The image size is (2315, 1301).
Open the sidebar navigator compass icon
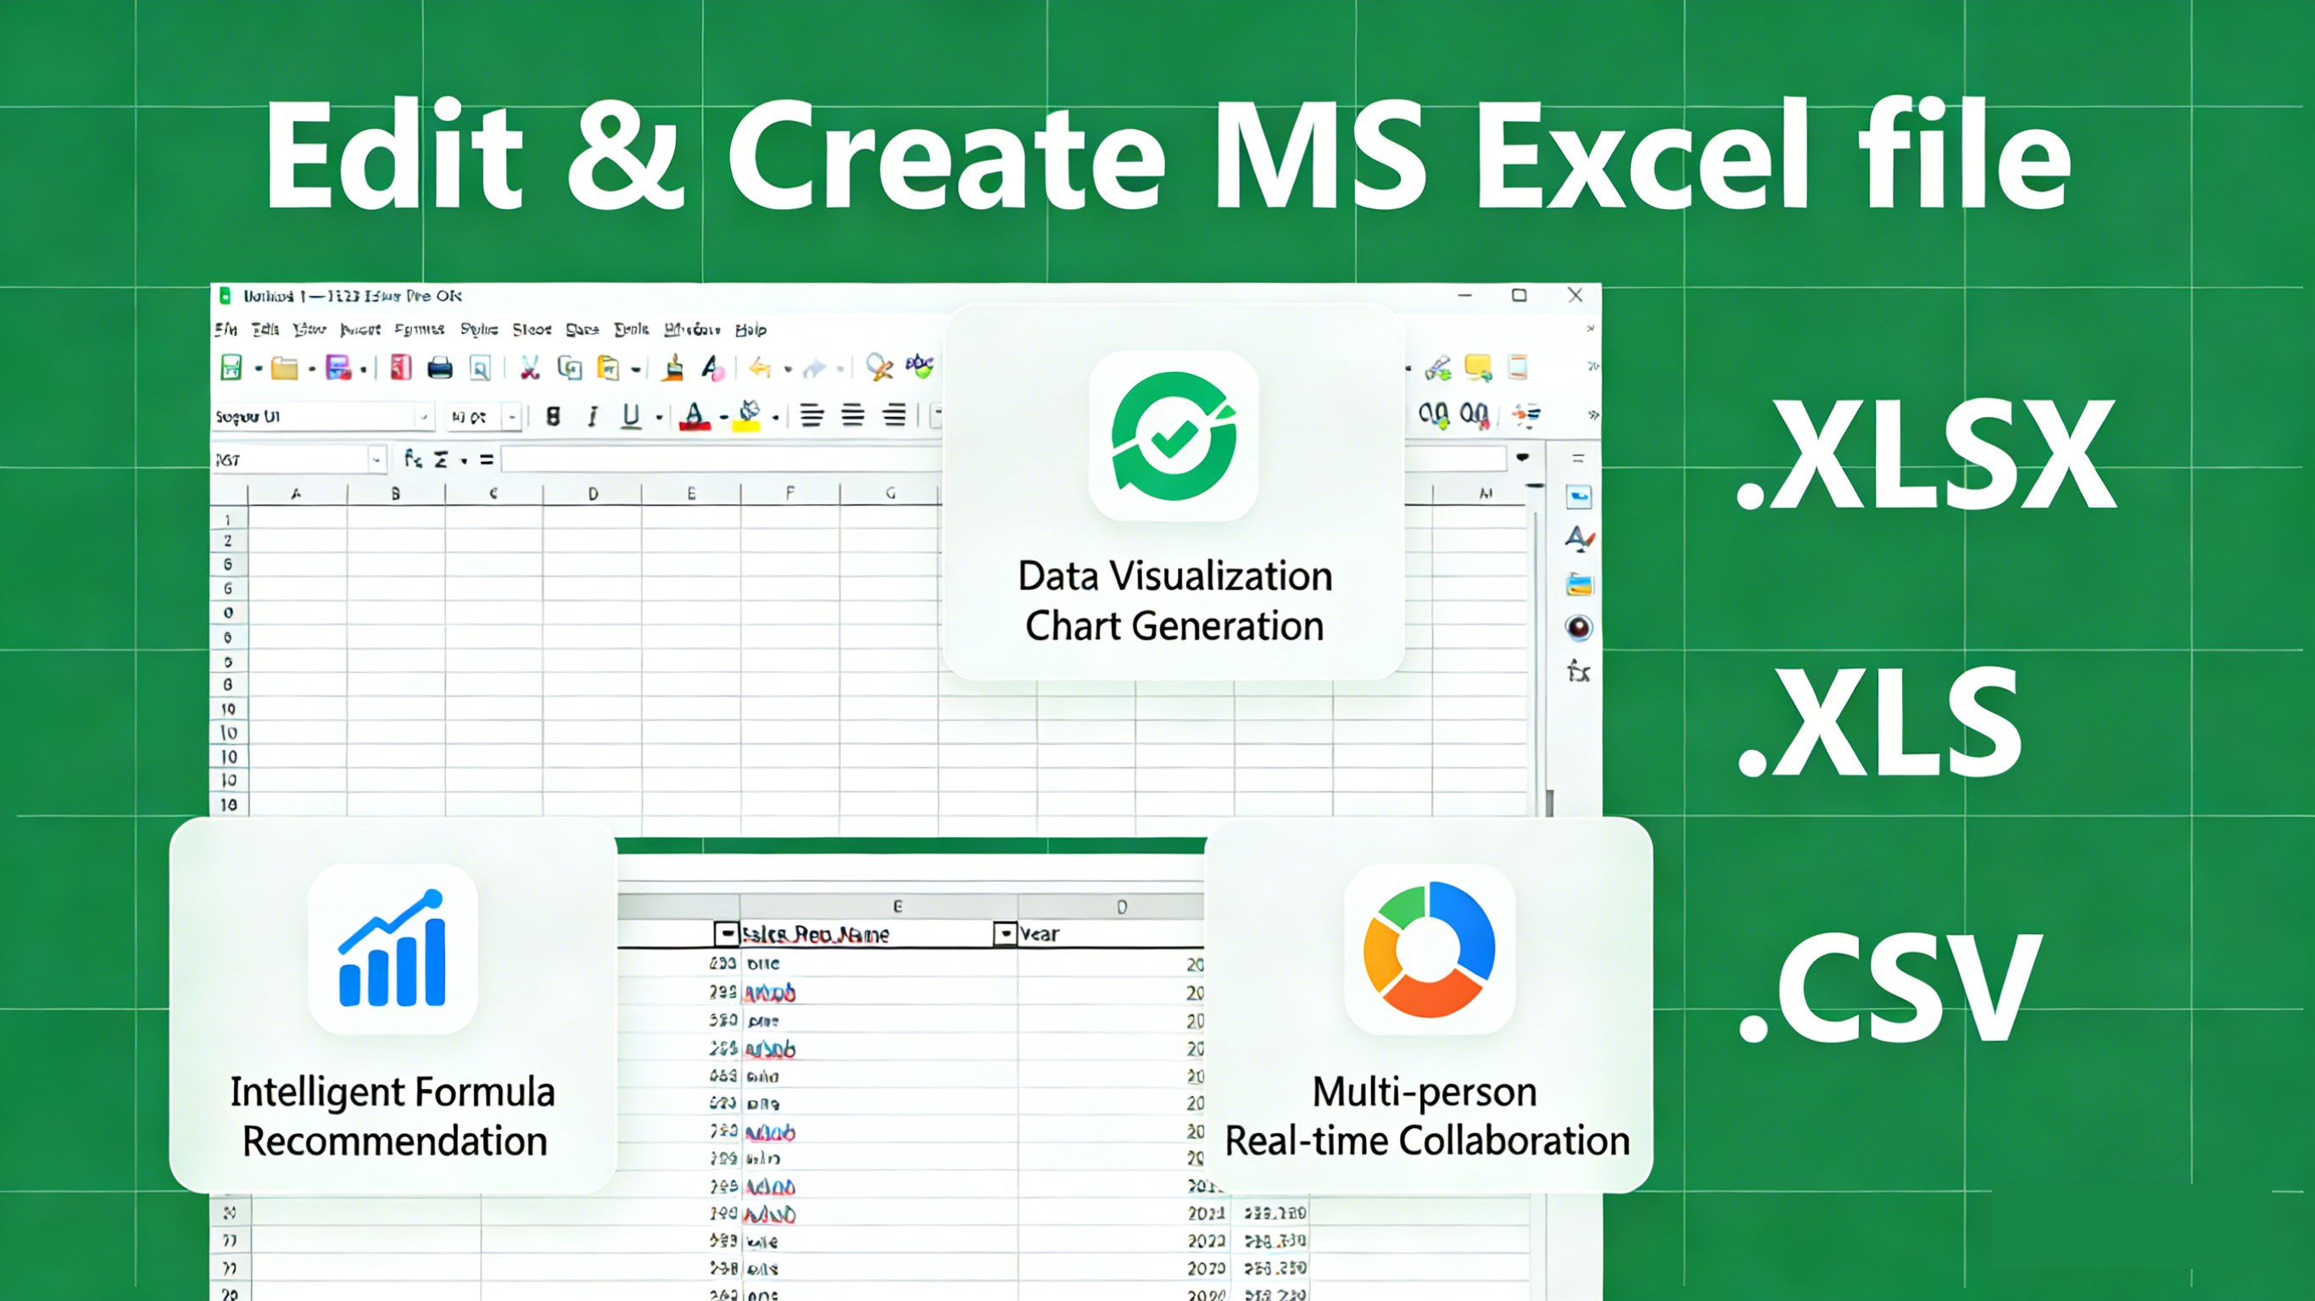coord(1579,628)
